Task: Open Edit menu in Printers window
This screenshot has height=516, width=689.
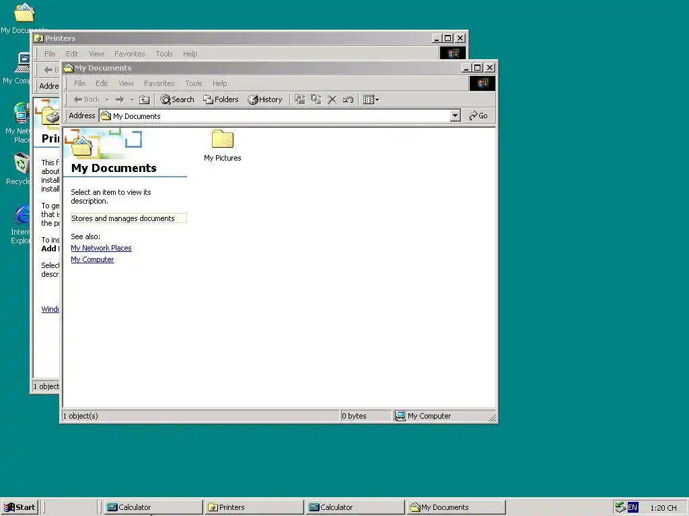Action: [x=72, y=54]
